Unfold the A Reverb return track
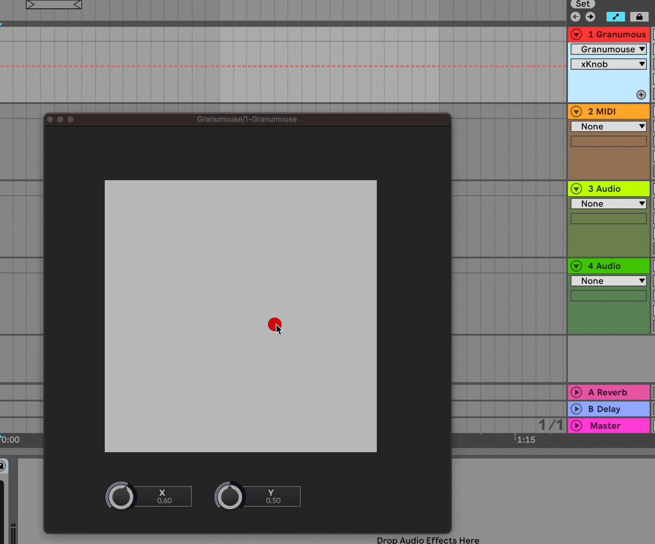 coord(576,392)
